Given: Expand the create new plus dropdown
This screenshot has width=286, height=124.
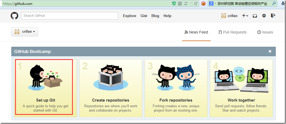Looking at the screenshot, I should pyautogui.click(x=245, y=16).
